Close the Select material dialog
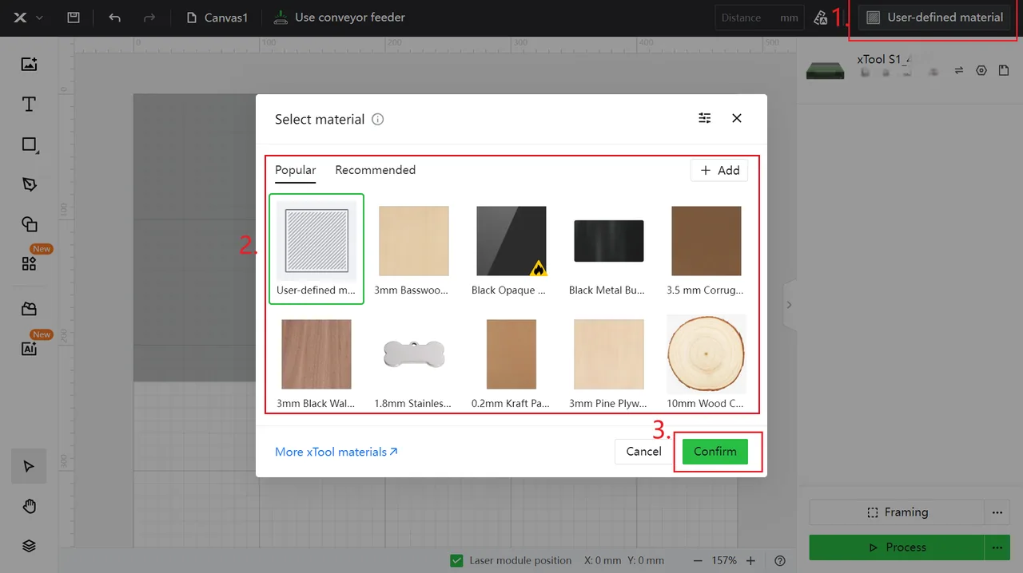The image size is (1023, 573). (x=737, y=118)
